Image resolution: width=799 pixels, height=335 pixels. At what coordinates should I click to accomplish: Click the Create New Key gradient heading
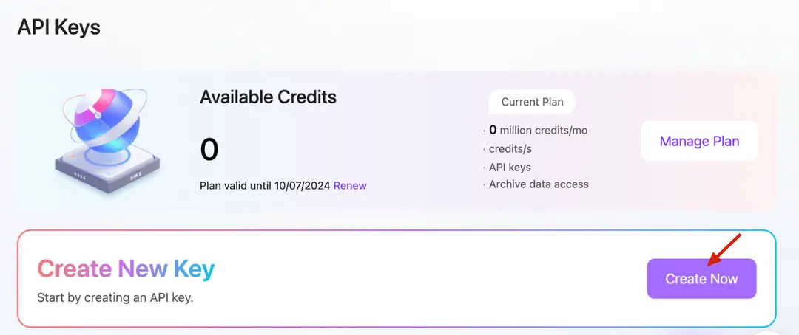126,269
